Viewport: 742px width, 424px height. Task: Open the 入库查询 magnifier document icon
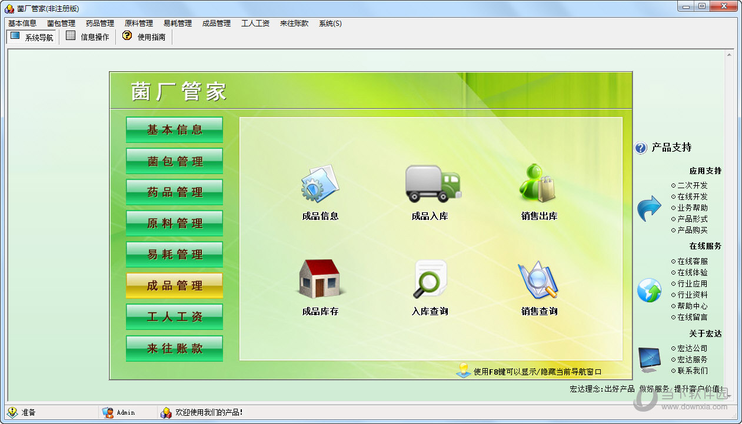click(430, 279)
